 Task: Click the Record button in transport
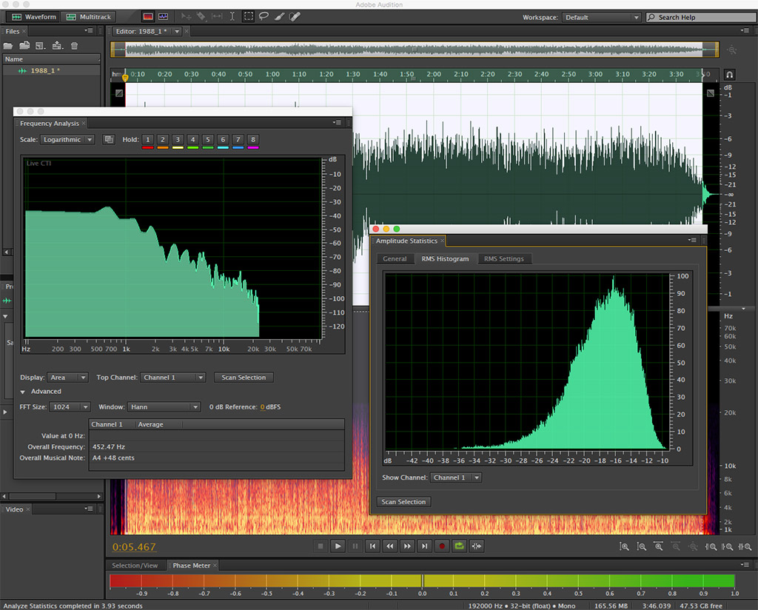click(443, 546)
